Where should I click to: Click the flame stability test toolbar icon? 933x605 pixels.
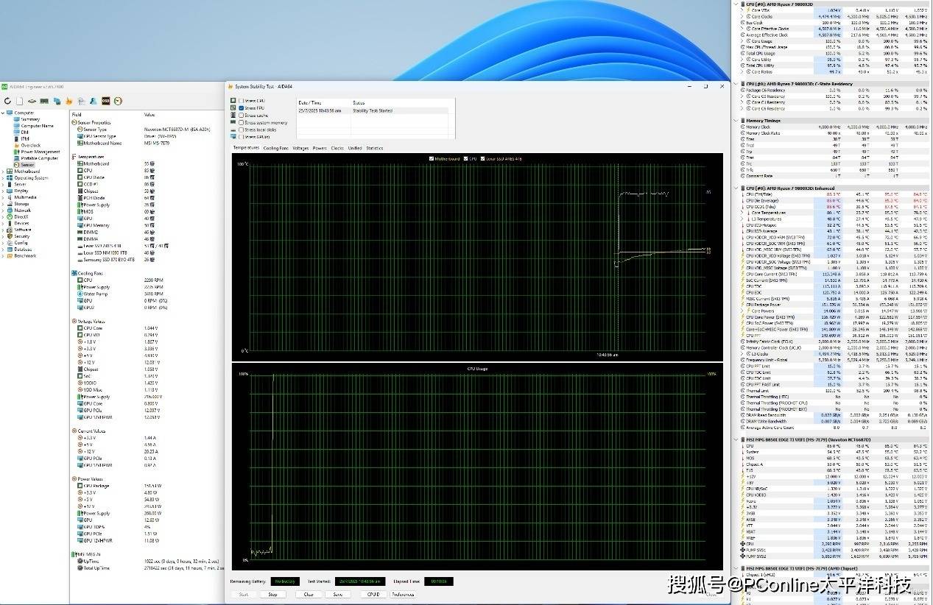pyautogui.click(x=69, y=101)
